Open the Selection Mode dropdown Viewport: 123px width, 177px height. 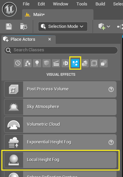(x=63, y=26)
